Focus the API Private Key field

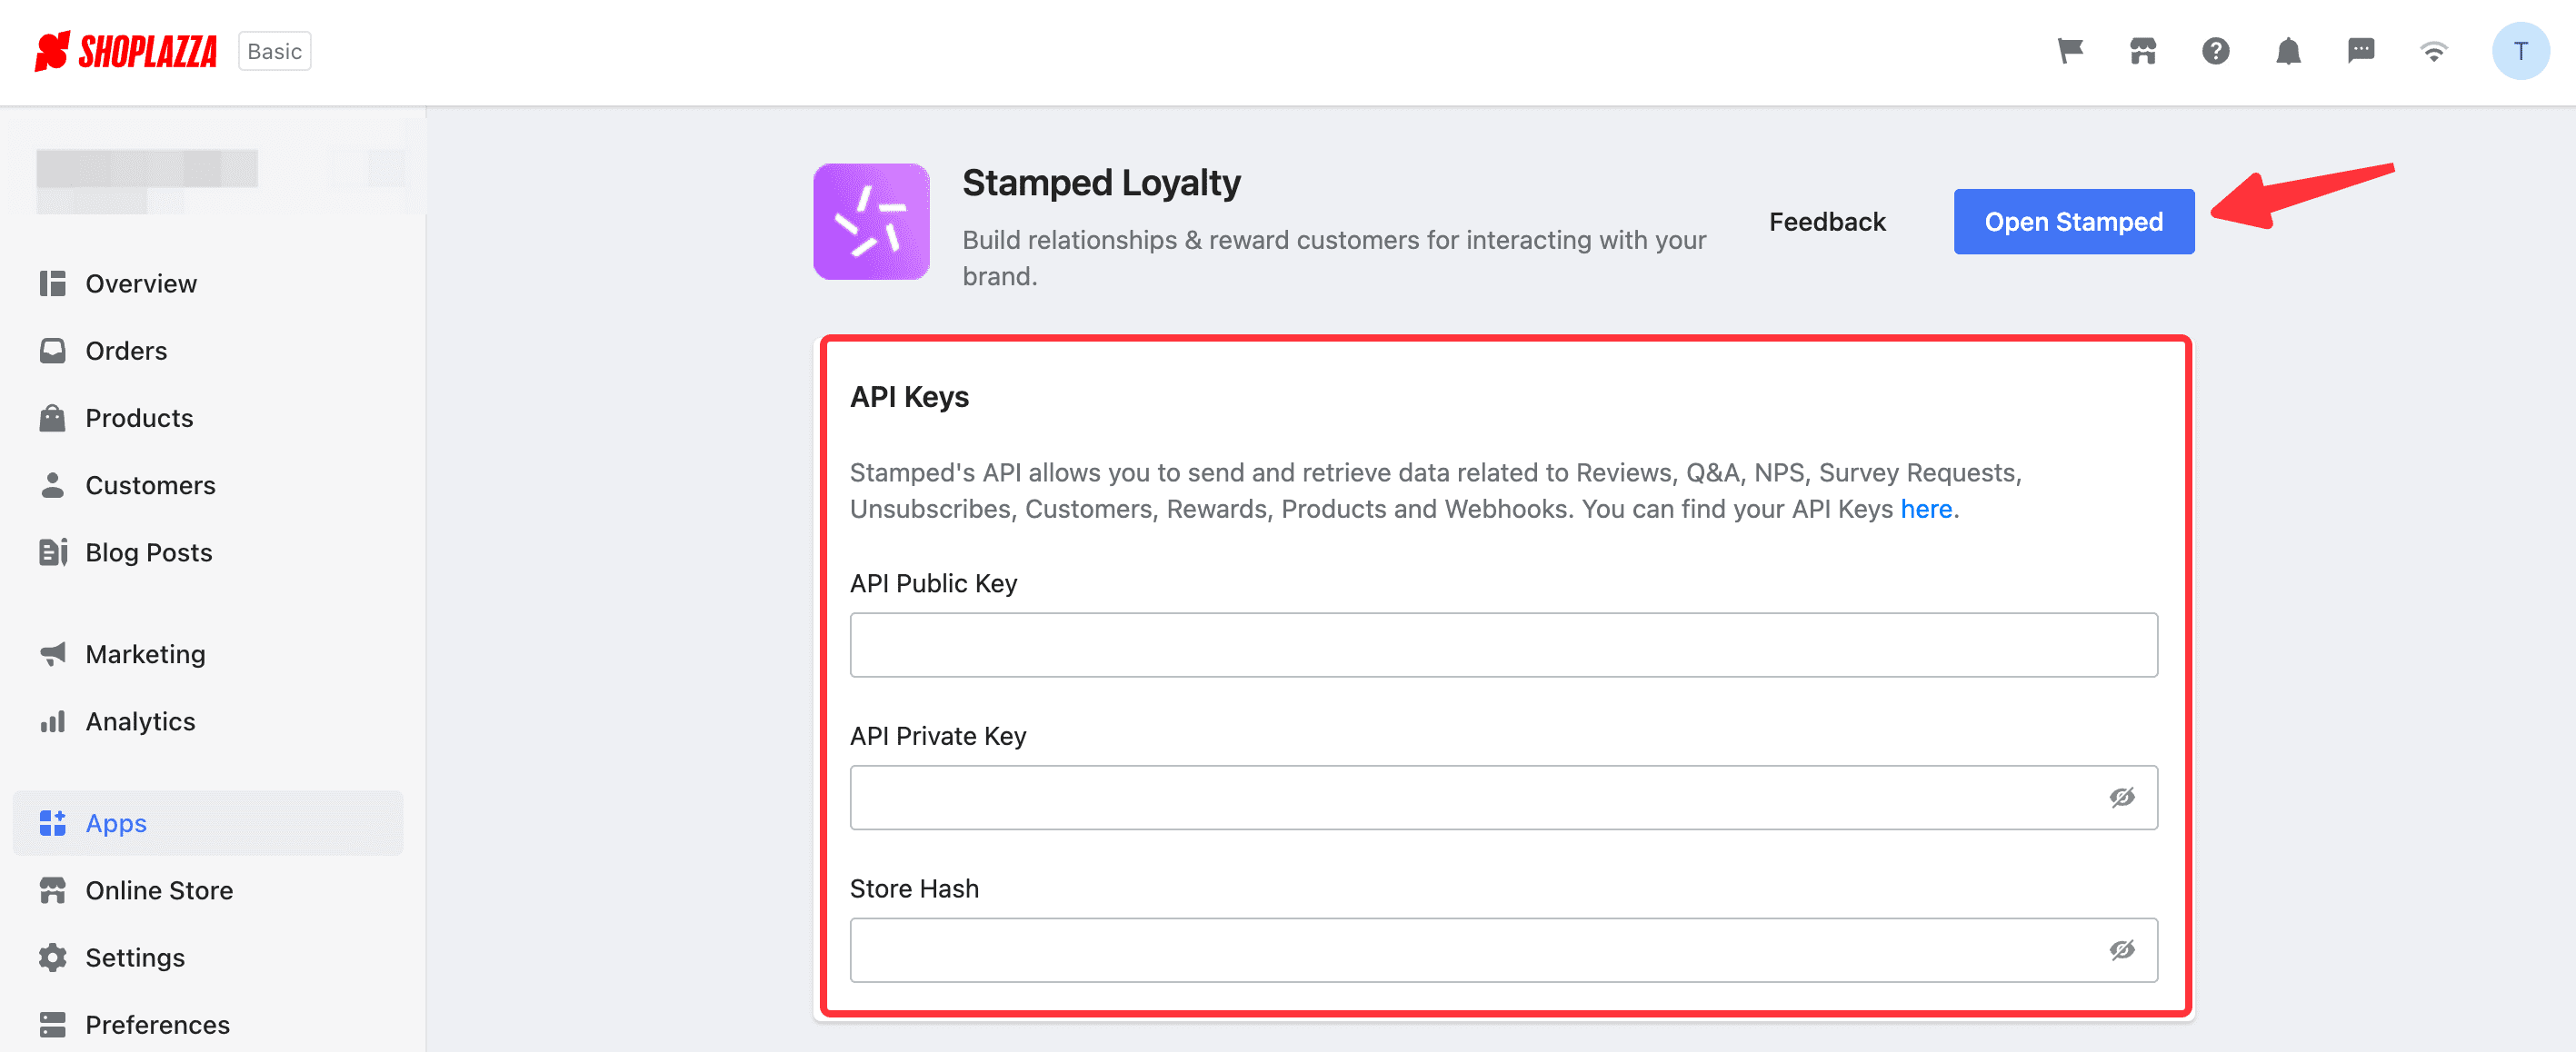pyautogui.click(x=1503, y=798)
